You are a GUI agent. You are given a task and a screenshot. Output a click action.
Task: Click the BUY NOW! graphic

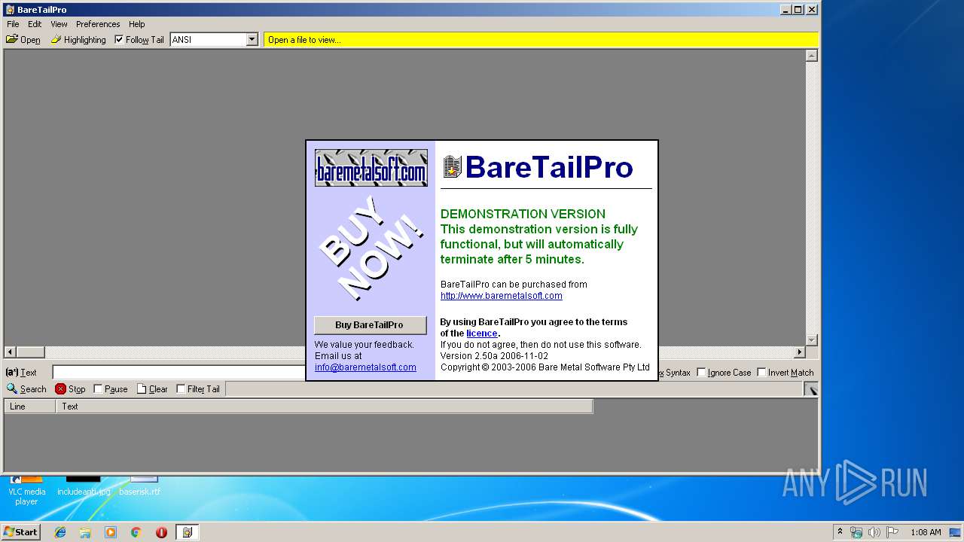(x=371, y=248)
